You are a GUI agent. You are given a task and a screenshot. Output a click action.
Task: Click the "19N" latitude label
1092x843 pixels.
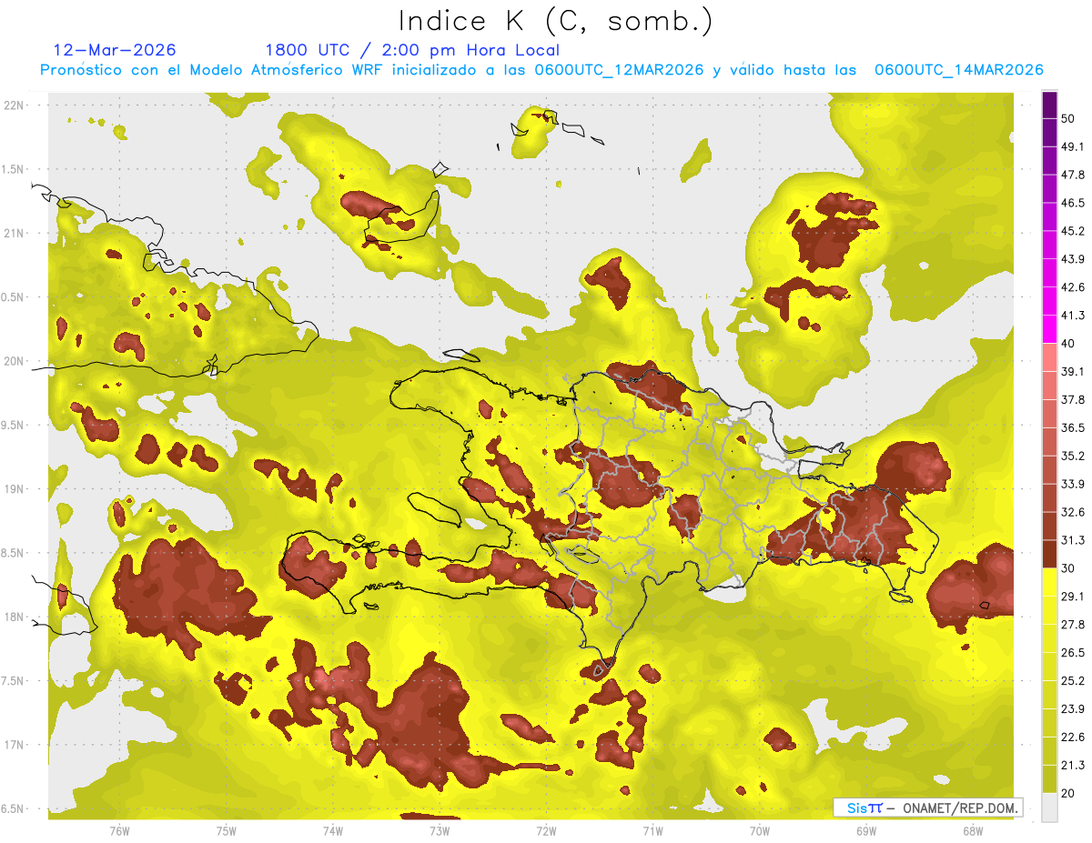(15, 489)
